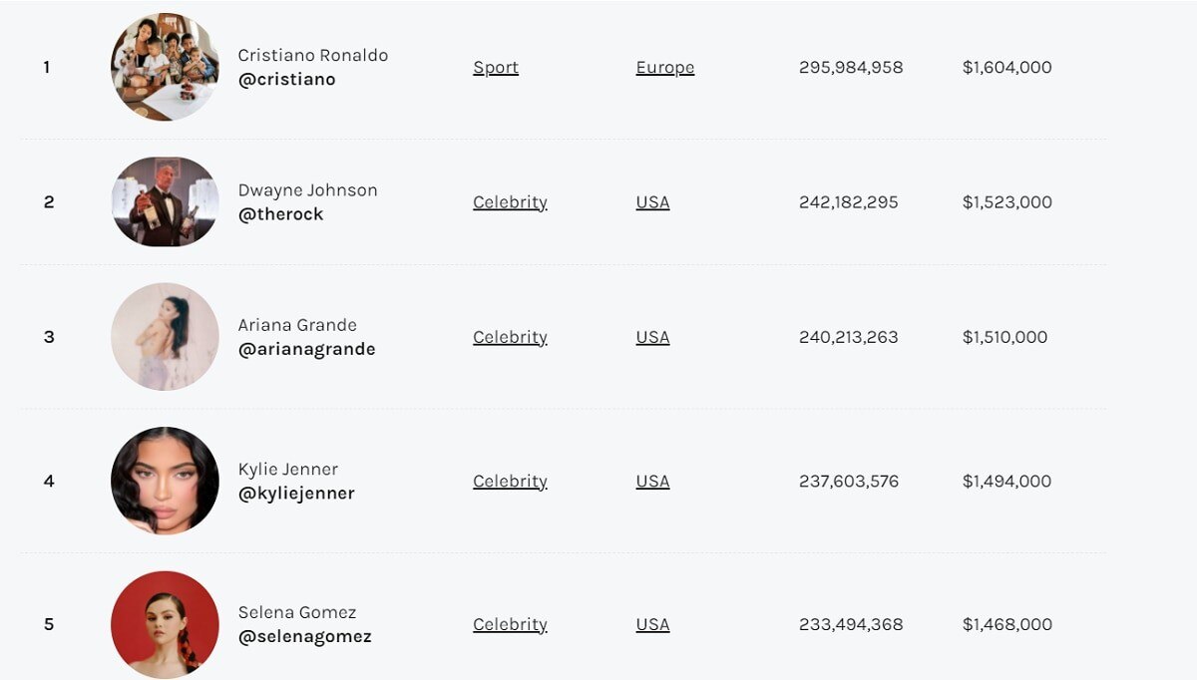The image size is (1197, 680).
Task: Click Celebrity link beside Kylie Jenner
Action: [510, 482]
